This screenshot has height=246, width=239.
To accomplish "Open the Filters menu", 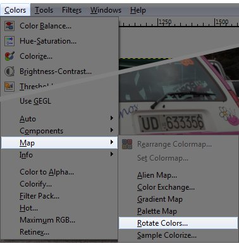I will pyautogui.click(x=71, y=10).
